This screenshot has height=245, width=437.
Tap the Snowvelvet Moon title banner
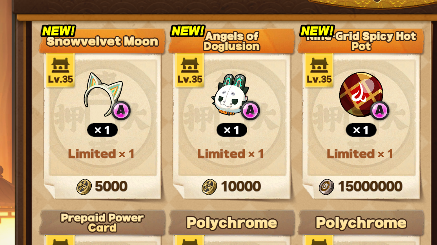102,41
